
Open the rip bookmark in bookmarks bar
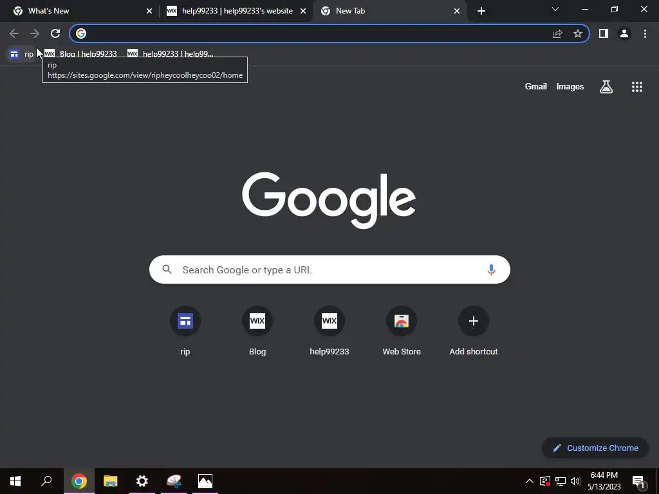(x=22, y=54)
